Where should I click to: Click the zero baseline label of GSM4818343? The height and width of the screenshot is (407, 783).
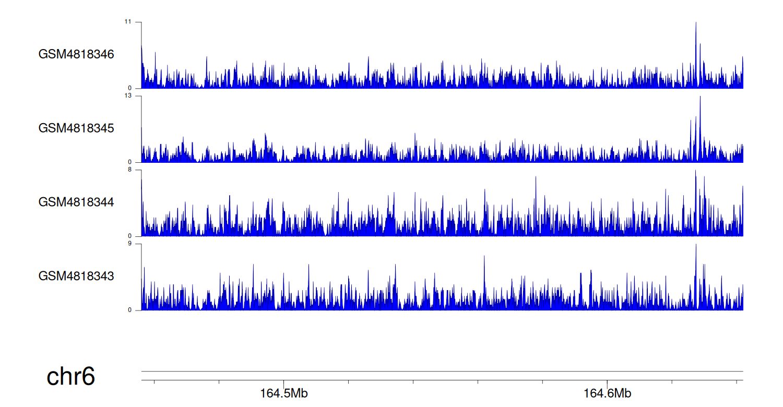coord(130,310)
